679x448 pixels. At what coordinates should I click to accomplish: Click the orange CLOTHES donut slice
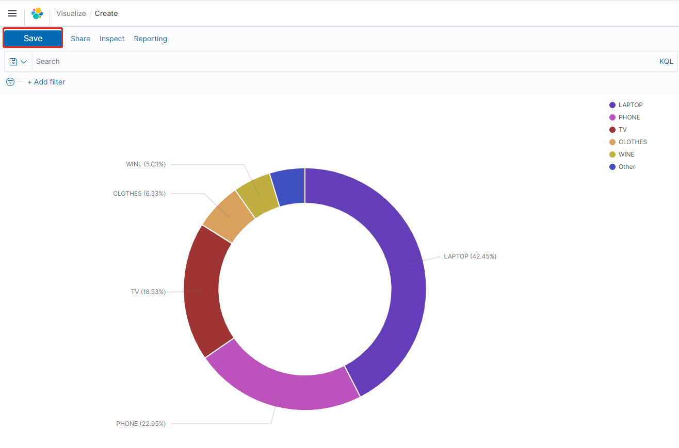click(229, 216)
